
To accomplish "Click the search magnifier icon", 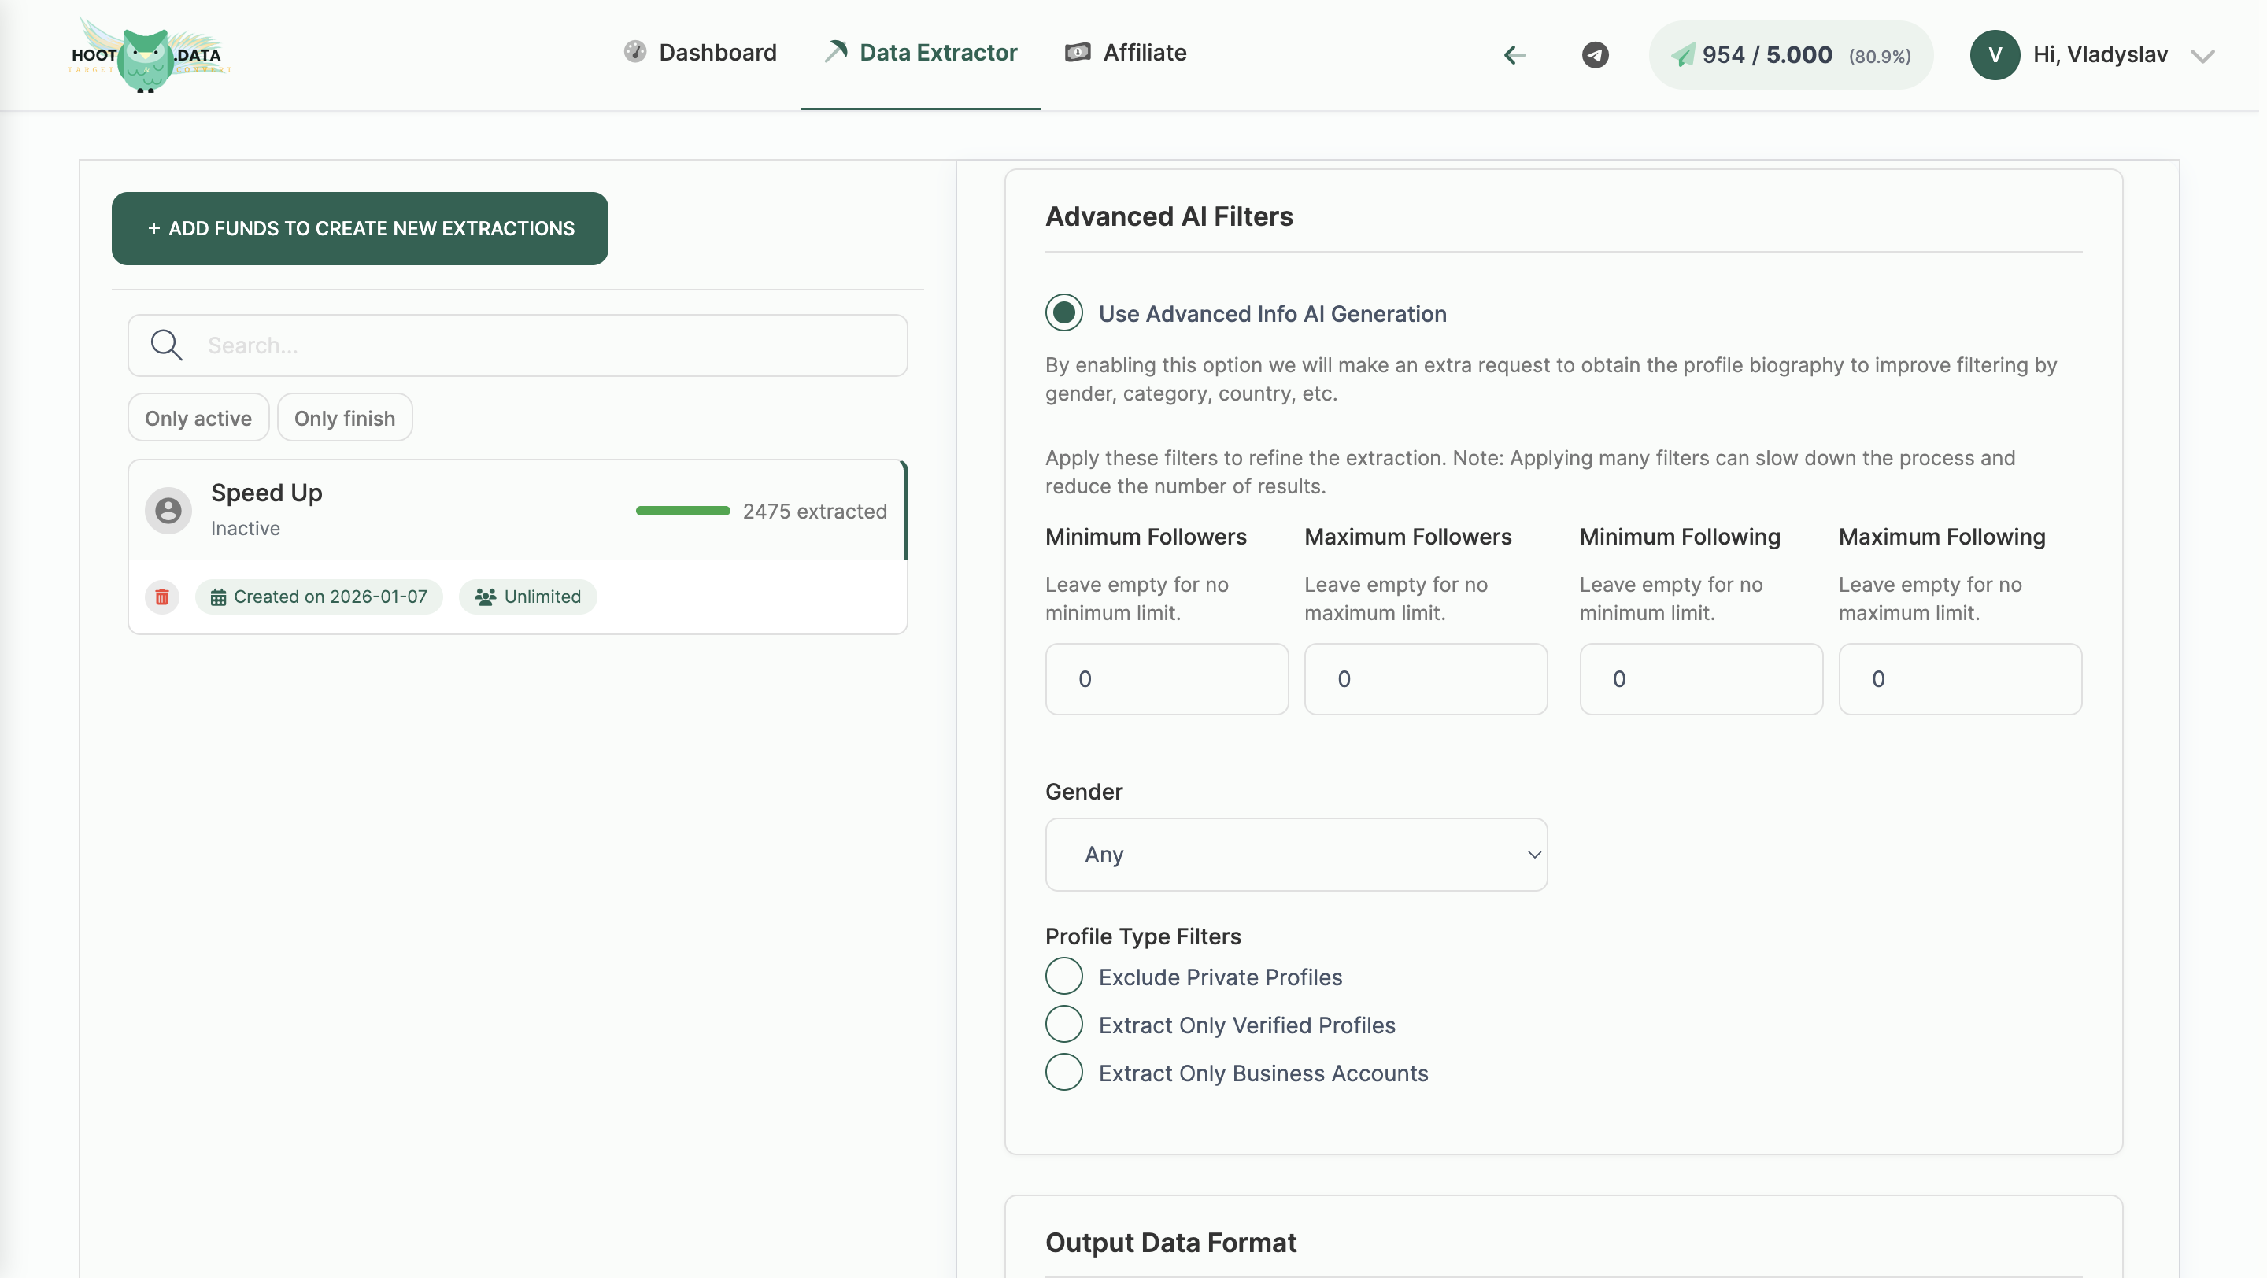I will tap(166, 345).
